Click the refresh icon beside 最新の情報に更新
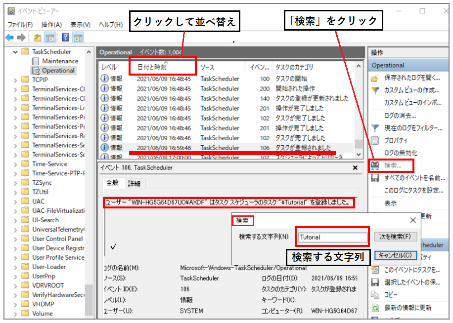The image size is (453, 323). [x=375, y=308]
